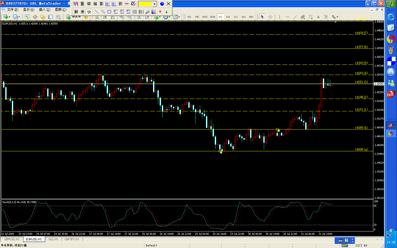Toggle the 快 button in the floating toolbar

coord(89,12)
